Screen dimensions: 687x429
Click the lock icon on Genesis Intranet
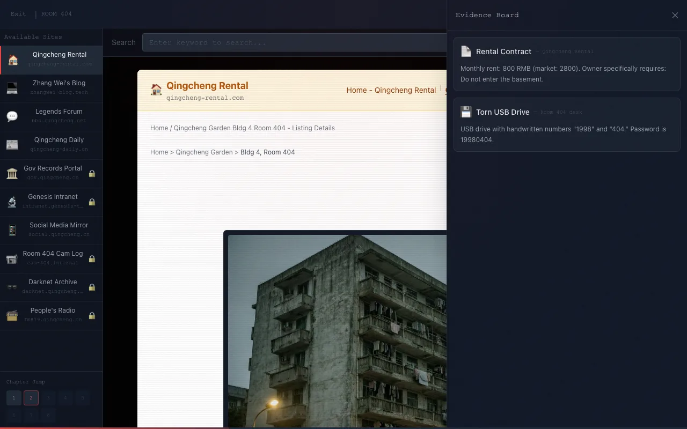point(92,202)
